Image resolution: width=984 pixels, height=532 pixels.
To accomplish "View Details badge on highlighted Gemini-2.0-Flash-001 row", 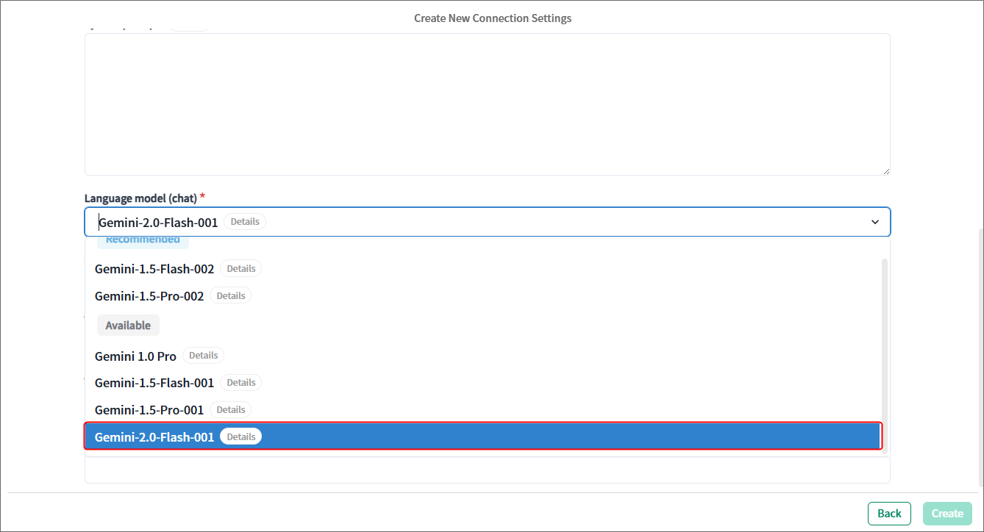I will tap(240, 436).
